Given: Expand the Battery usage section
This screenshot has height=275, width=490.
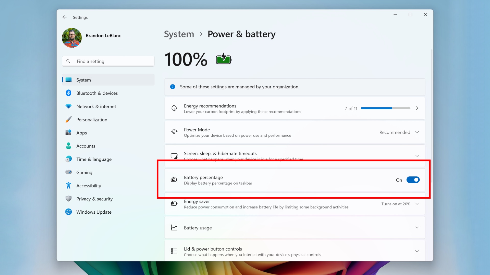Looking at the screenshot, I should point(417,228).
